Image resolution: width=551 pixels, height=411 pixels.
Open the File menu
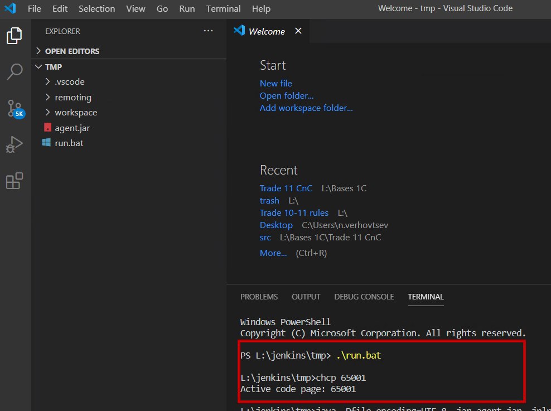35,8
